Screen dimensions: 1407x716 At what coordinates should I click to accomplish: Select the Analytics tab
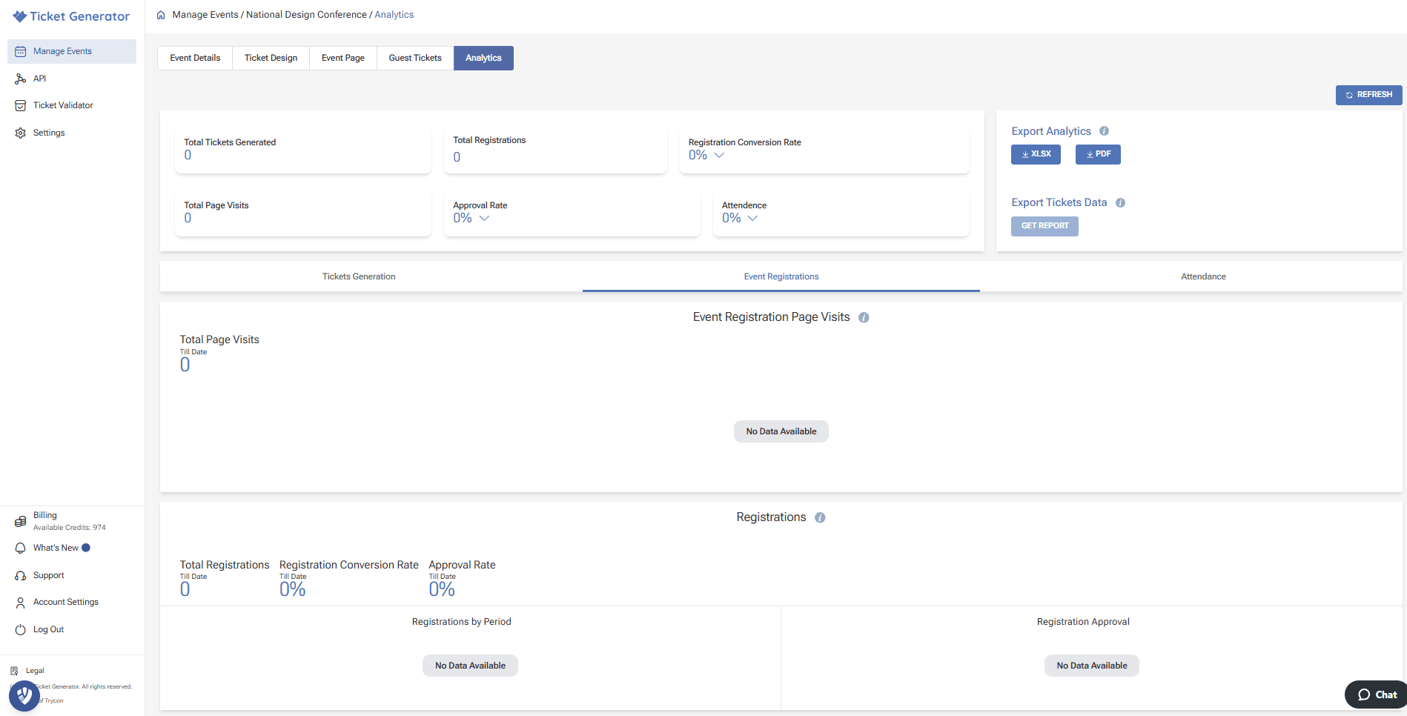point(483,59)
